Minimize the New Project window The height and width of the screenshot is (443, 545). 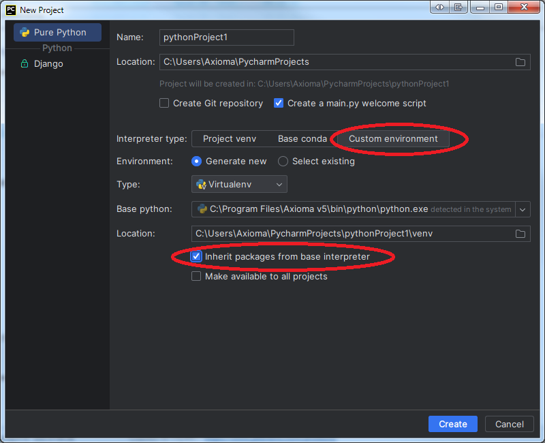pyautogui.click(x=480, y=7)
